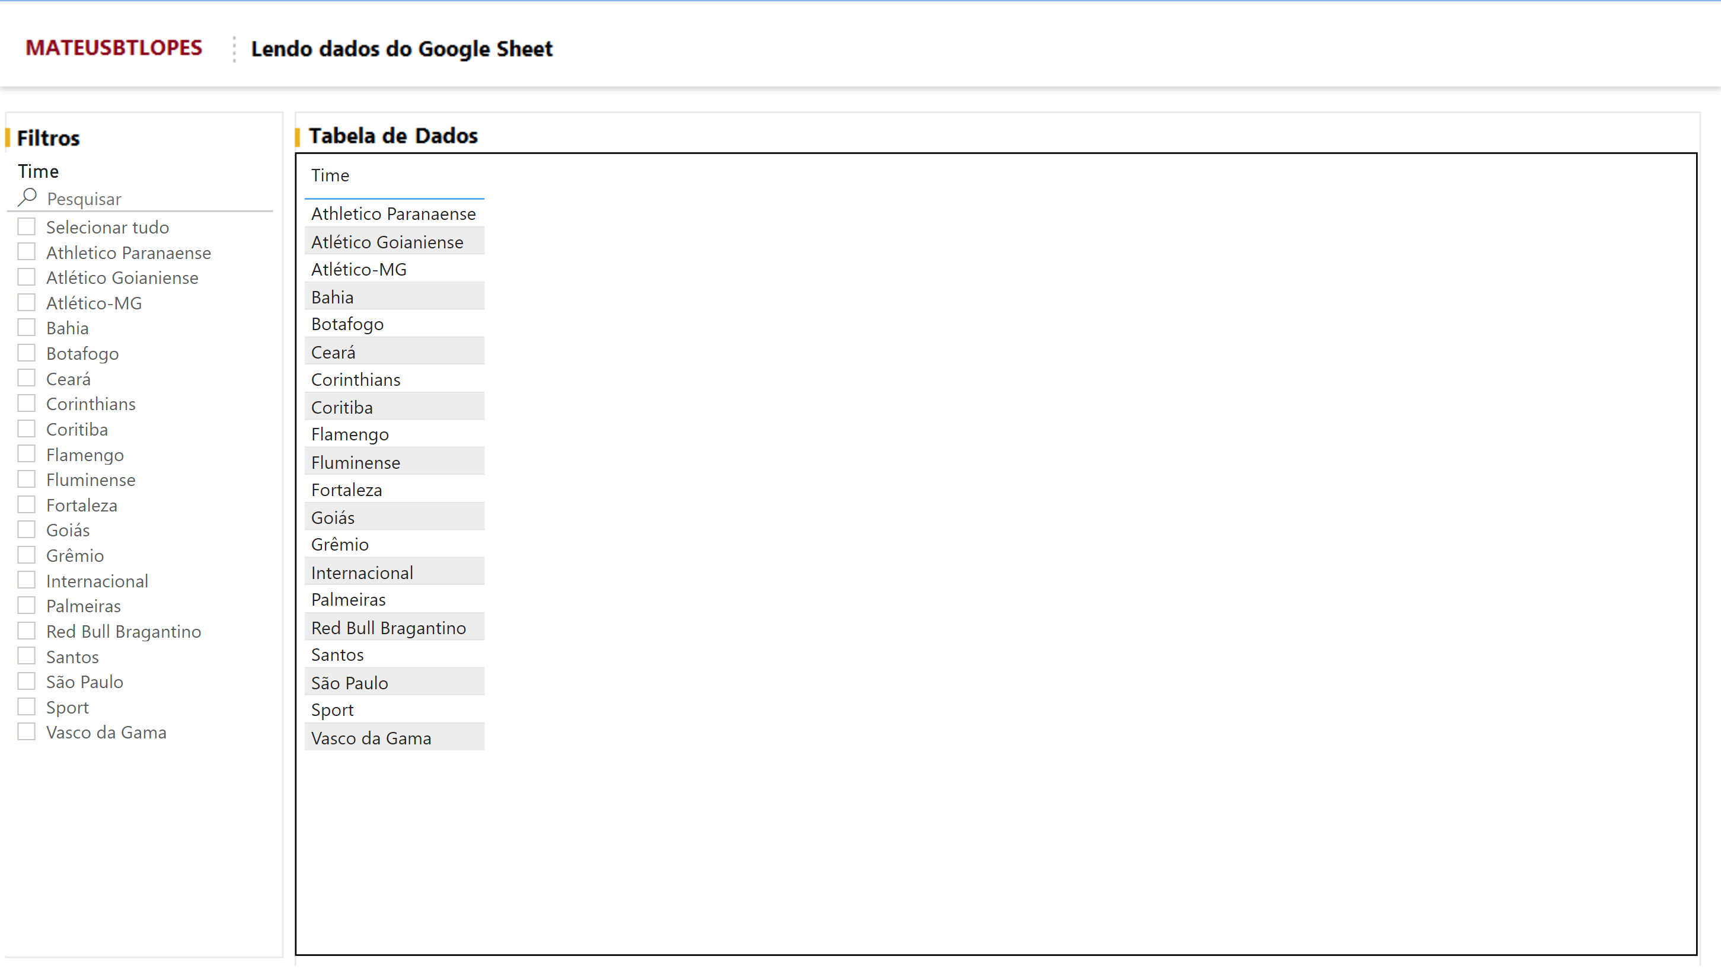The height and width of the screenshot is (969, 1721).
Task: Toggle the Grêmio filter checkbox
Action: [26, 556]
